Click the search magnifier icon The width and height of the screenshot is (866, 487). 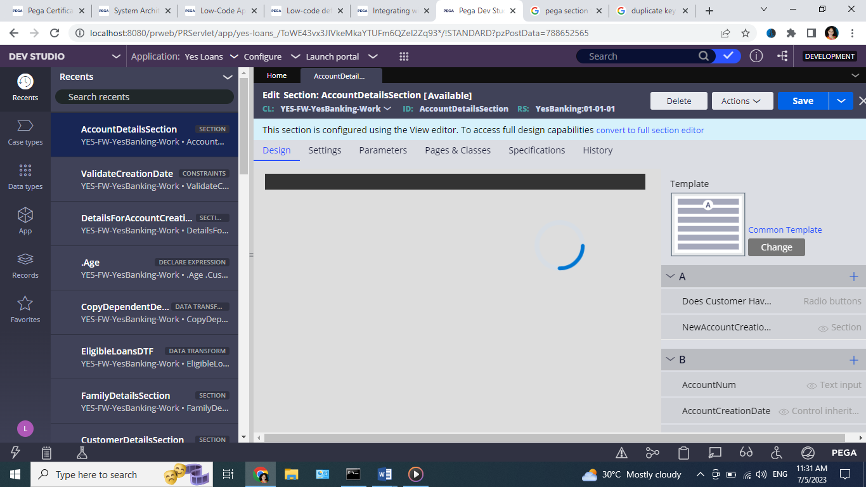pyautogui.click(x=704, y=56)
